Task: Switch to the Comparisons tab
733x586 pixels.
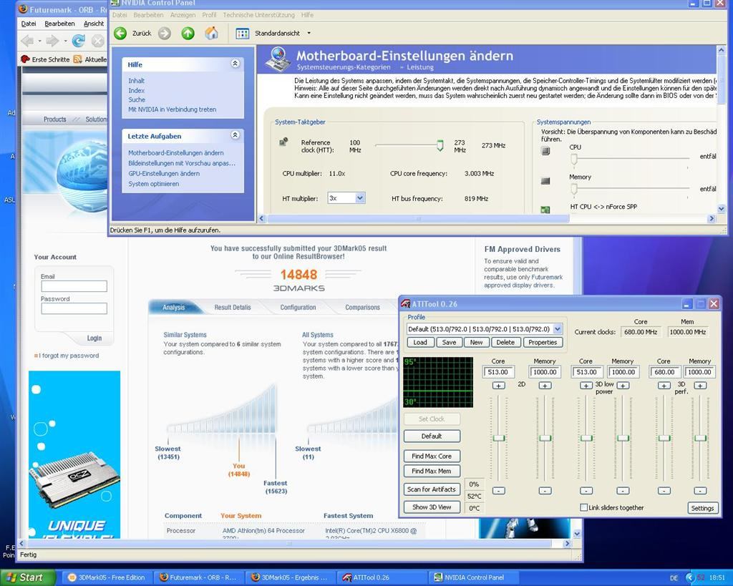Action: (x=362, y=308)
